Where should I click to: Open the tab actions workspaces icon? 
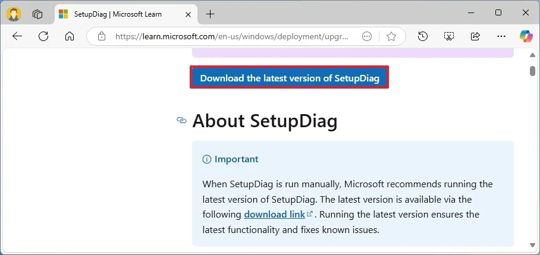[x=38, y=14]
